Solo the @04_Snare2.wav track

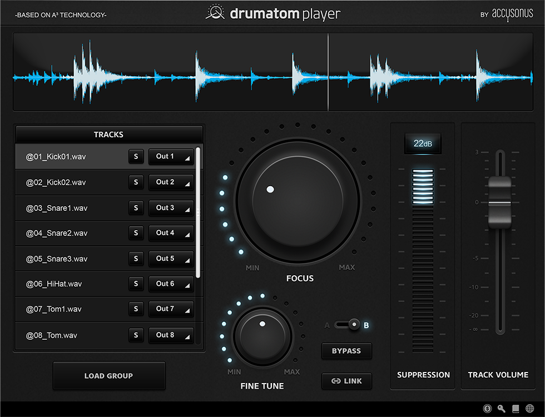136,233
